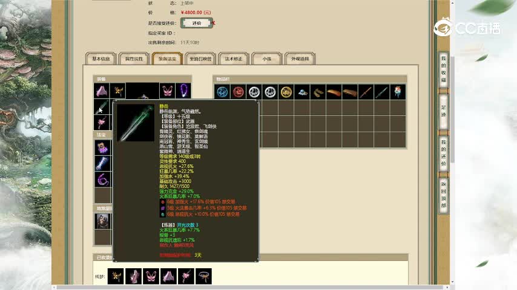
Task: Select the gold ornament in the 装备 panel
Action: [x=117, y=91]
